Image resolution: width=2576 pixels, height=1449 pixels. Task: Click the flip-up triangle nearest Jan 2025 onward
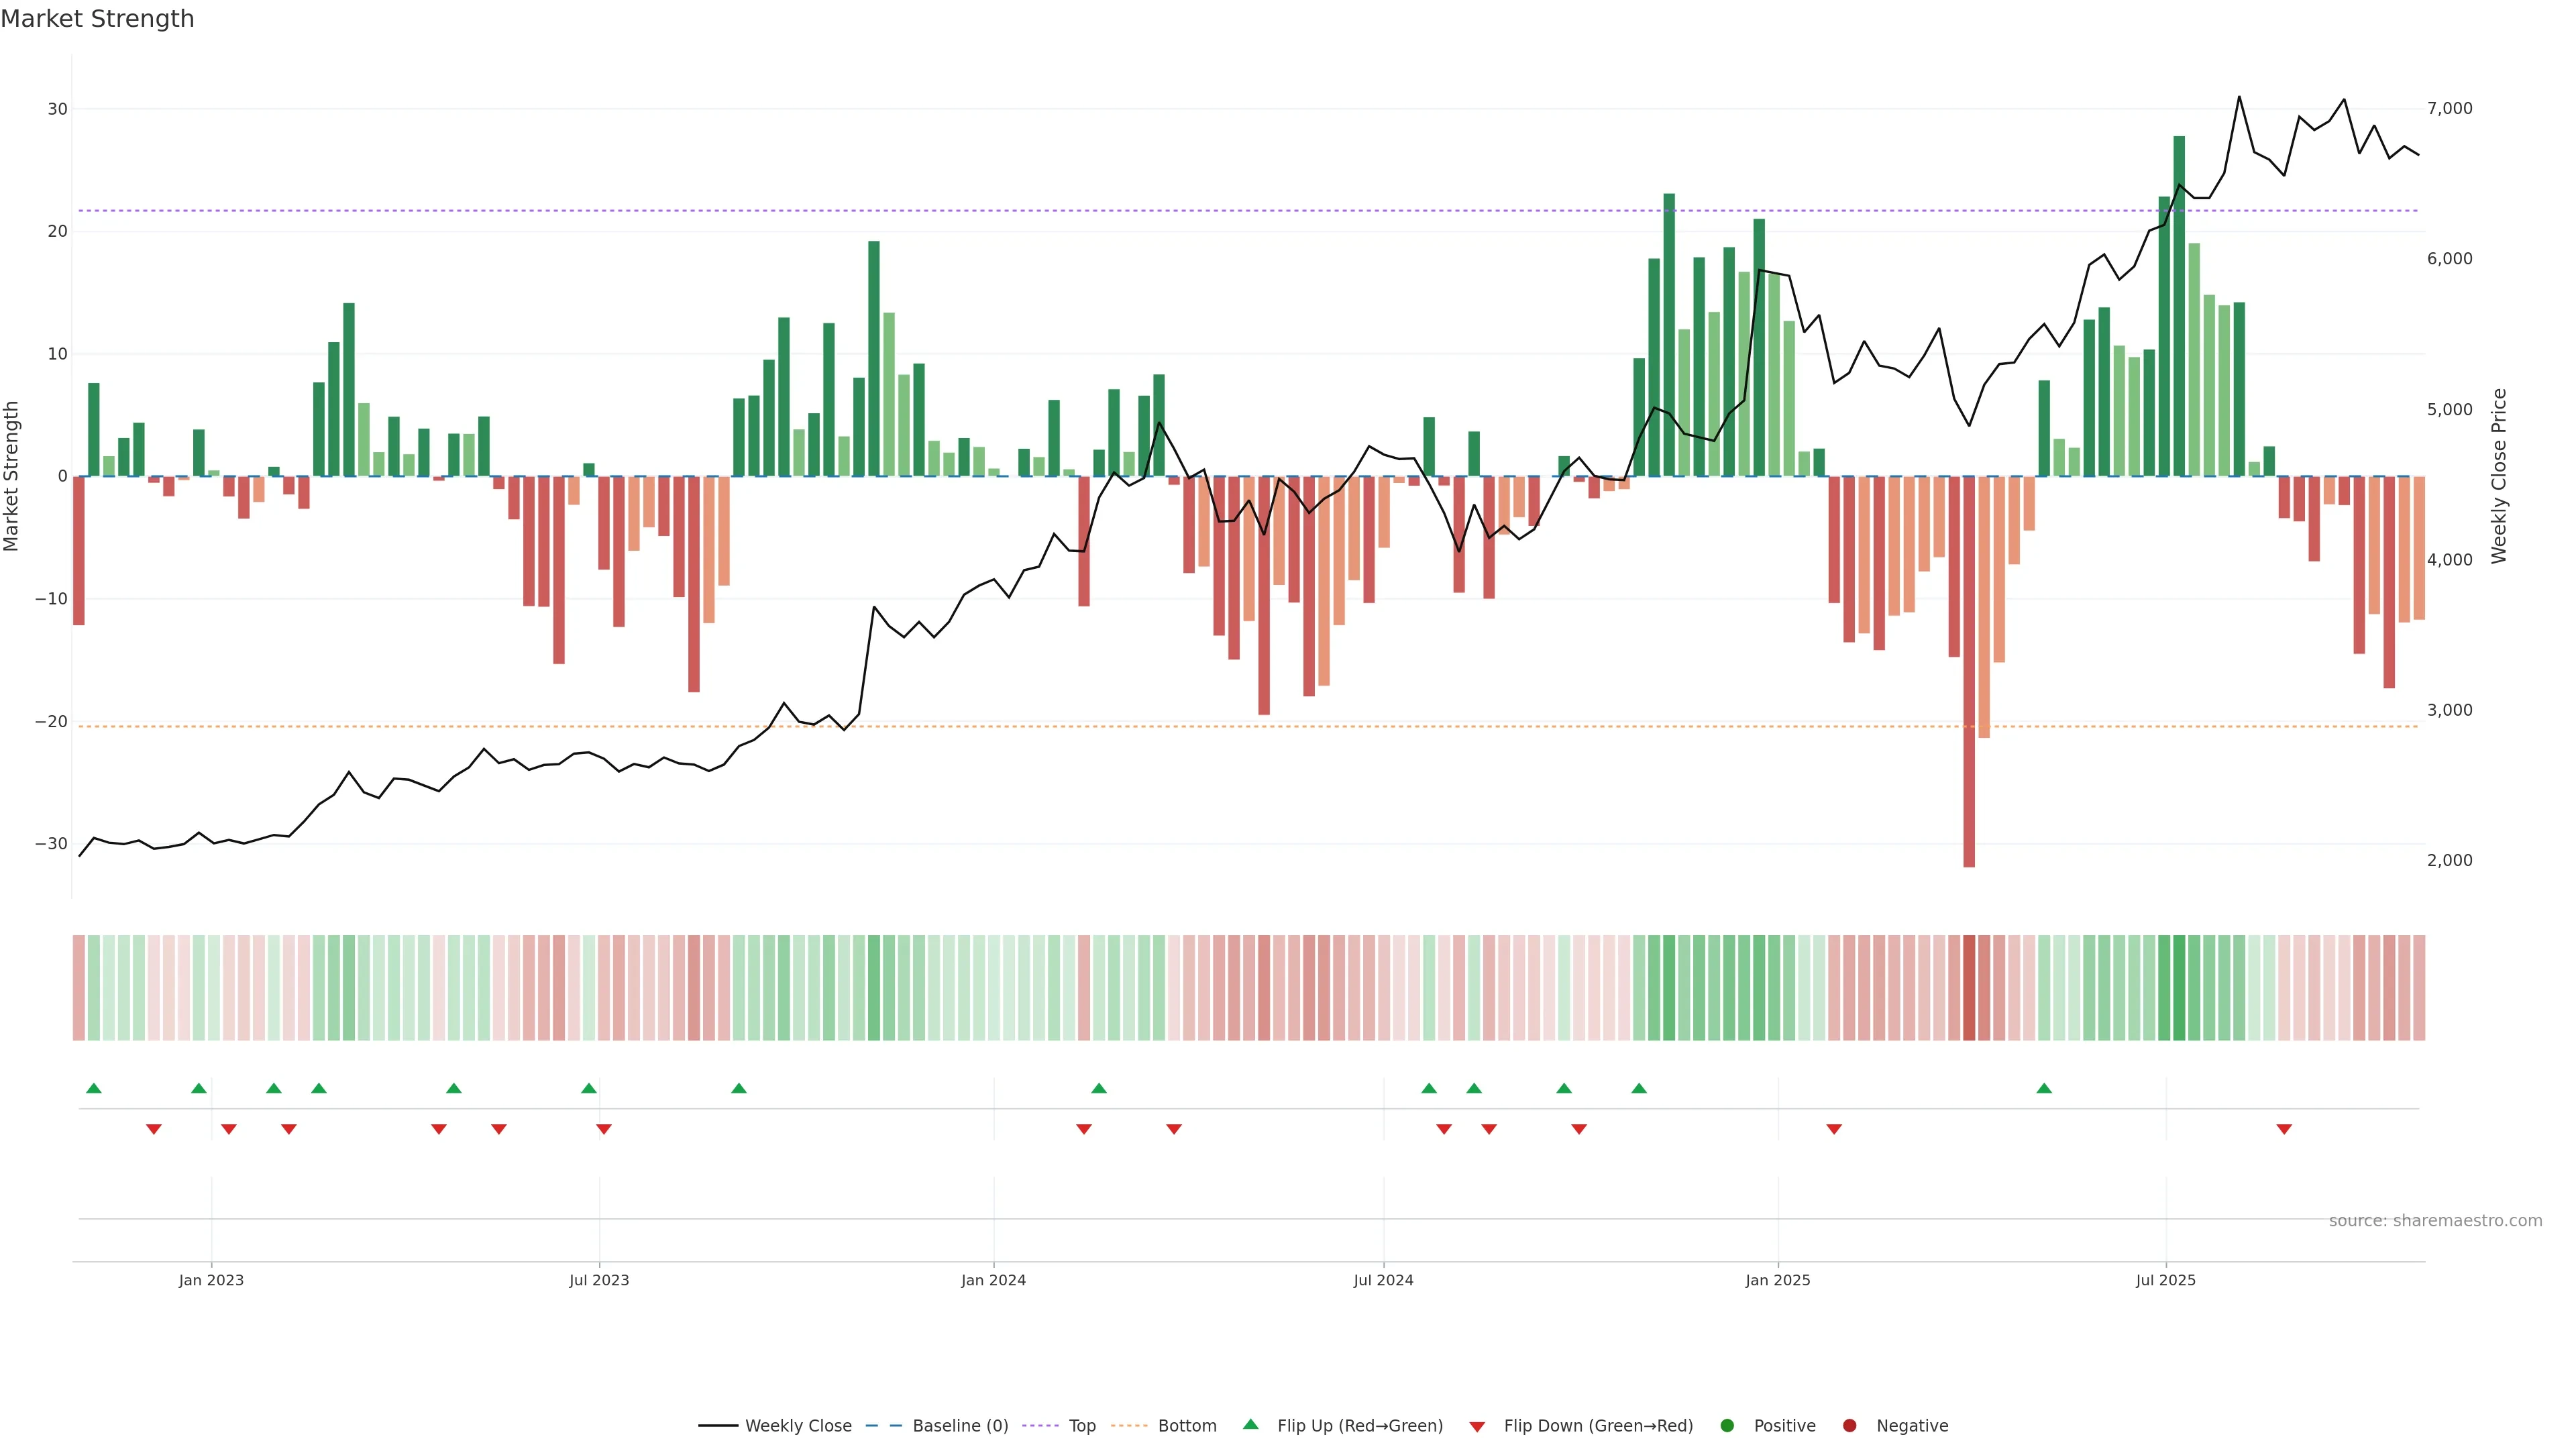[2044, 1088]
